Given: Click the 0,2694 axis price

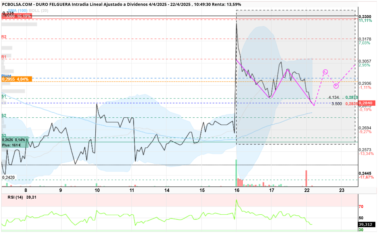Looking at the screenshot, I should [365, 128].
